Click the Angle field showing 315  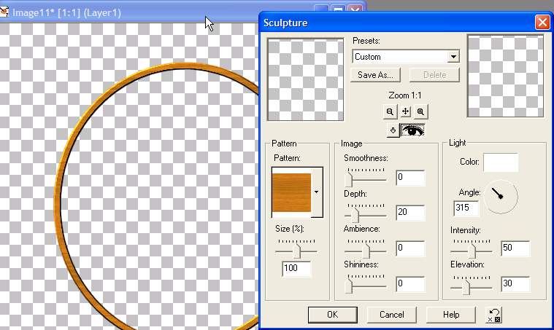pyautogui.click(x=466, y=208)
